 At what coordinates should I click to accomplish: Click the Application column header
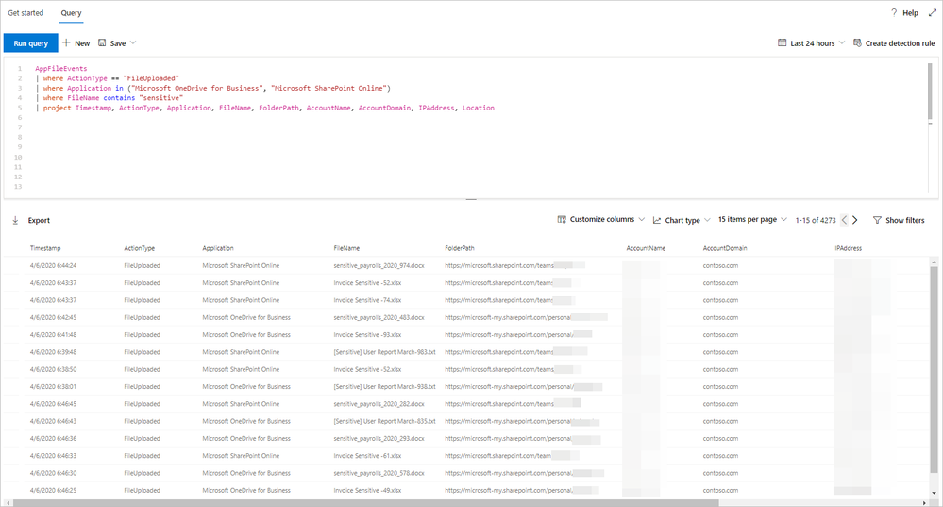pos(218,248)
